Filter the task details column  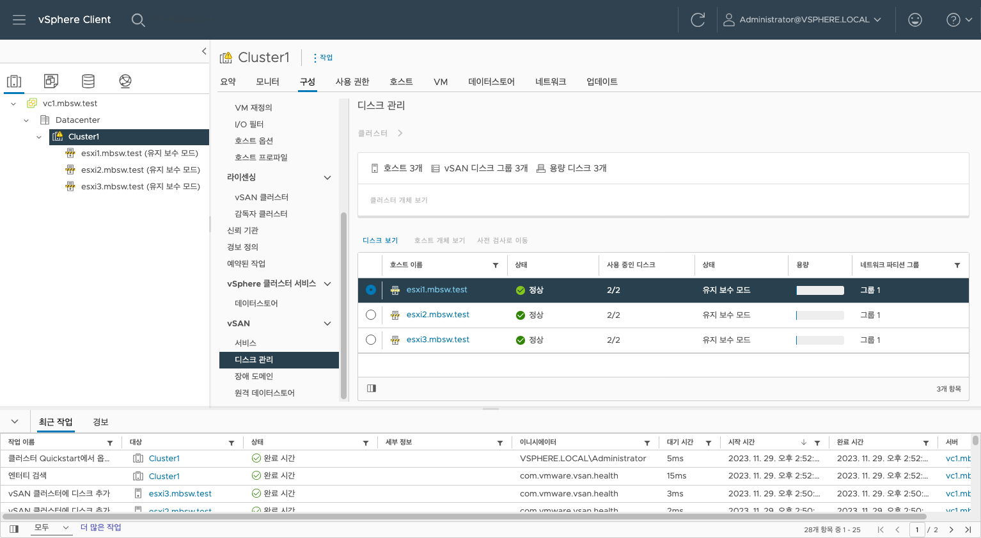(500, 443)
